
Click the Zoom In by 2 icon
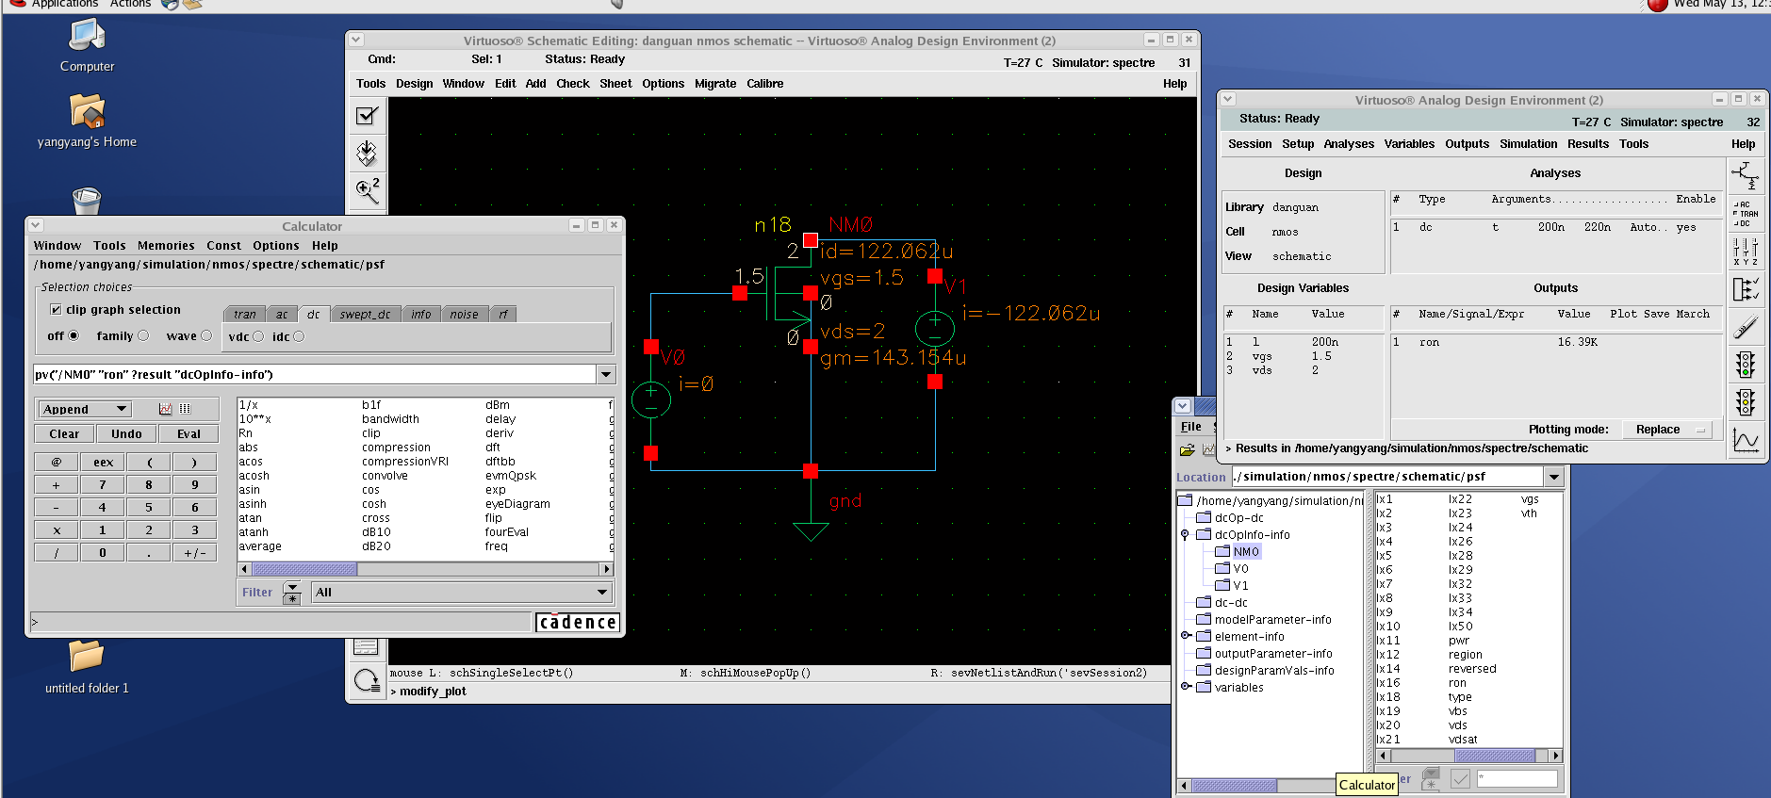(367, 190)
